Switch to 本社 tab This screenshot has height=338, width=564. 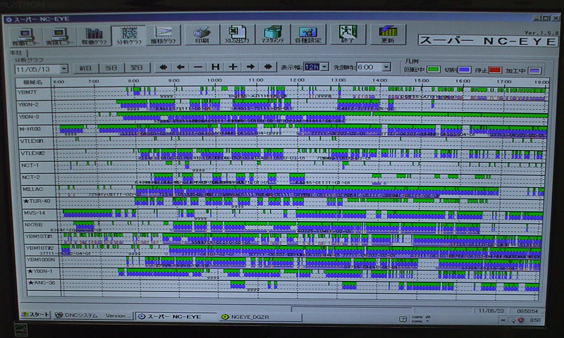(16, 53)
